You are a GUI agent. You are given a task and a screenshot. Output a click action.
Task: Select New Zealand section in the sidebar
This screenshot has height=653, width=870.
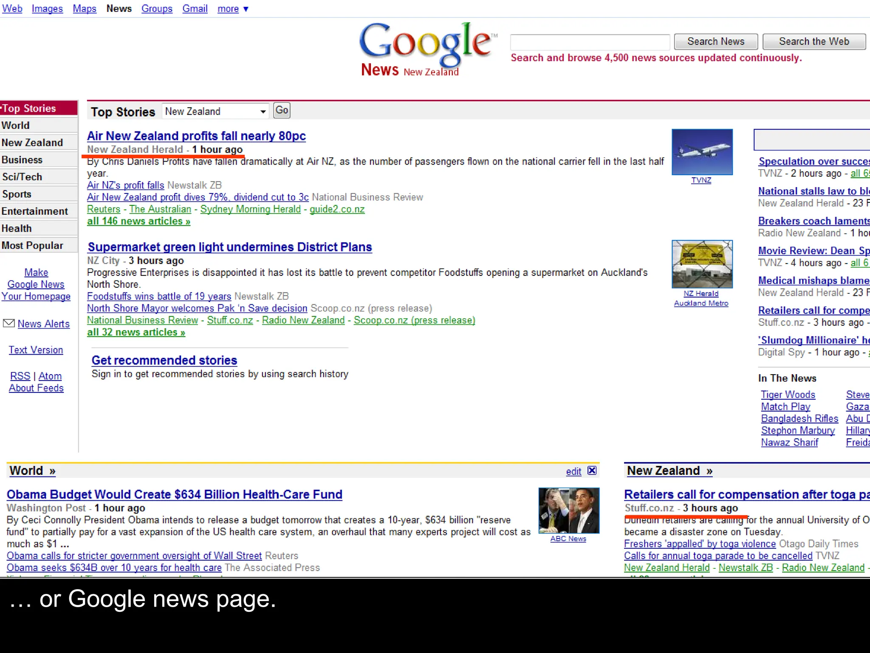click(39, 142)
